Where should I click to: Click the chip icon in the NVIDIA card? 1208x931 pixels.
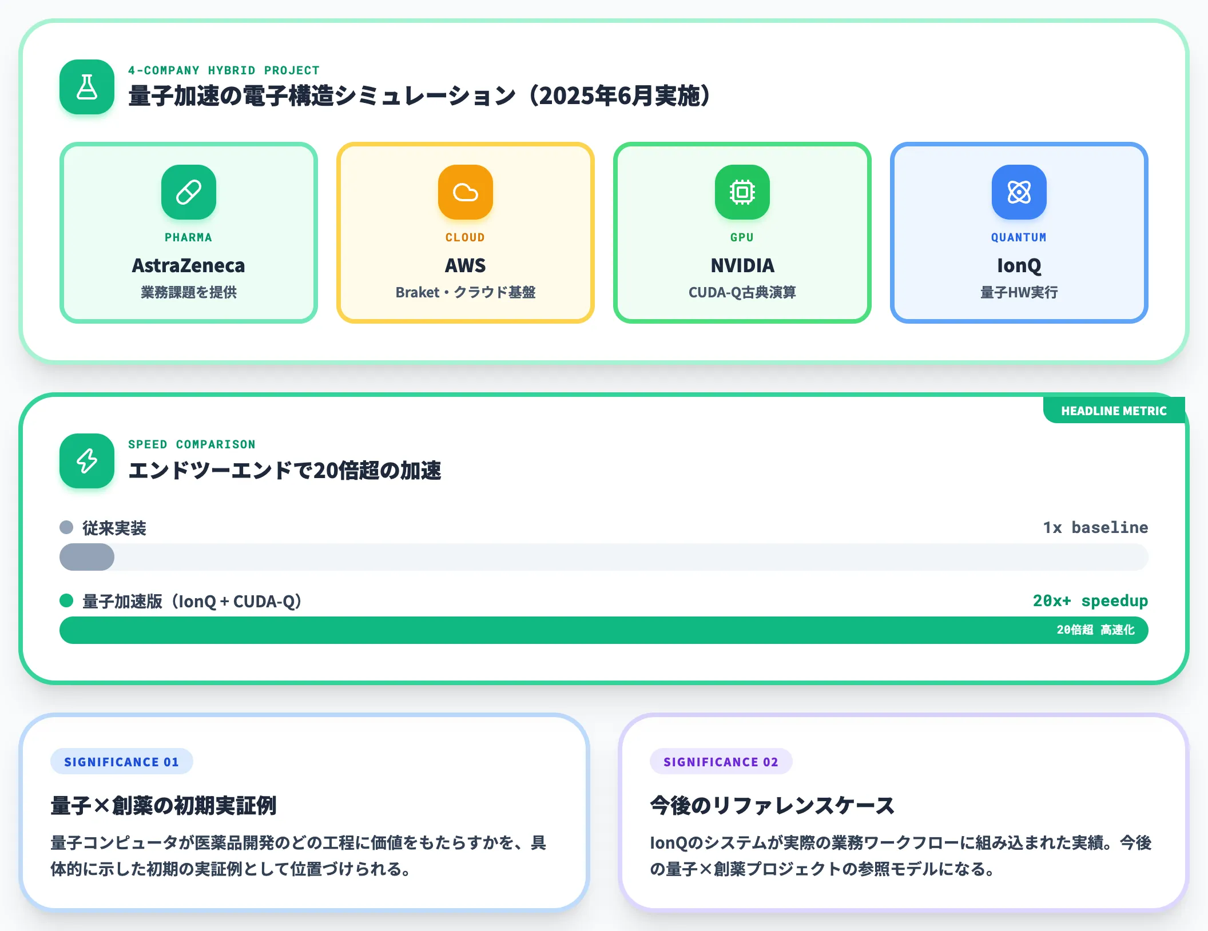[x=742, y=192]
